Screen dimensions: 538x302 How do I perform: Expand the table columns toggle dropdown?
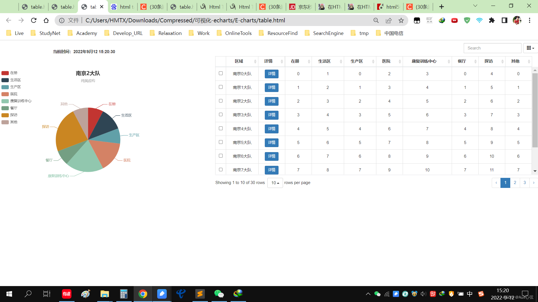coord(530,48)
